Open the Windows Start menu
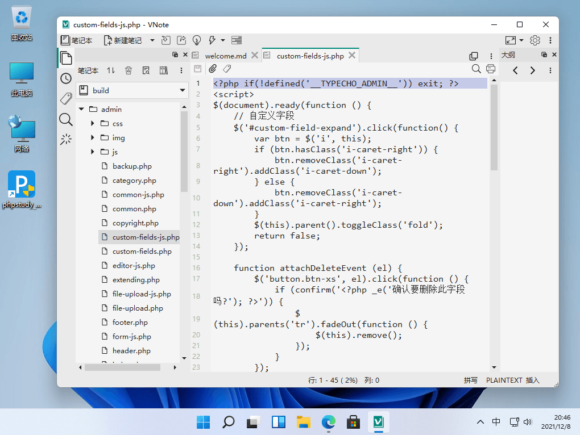The image size is (580, 435). (x=203, y=422)
